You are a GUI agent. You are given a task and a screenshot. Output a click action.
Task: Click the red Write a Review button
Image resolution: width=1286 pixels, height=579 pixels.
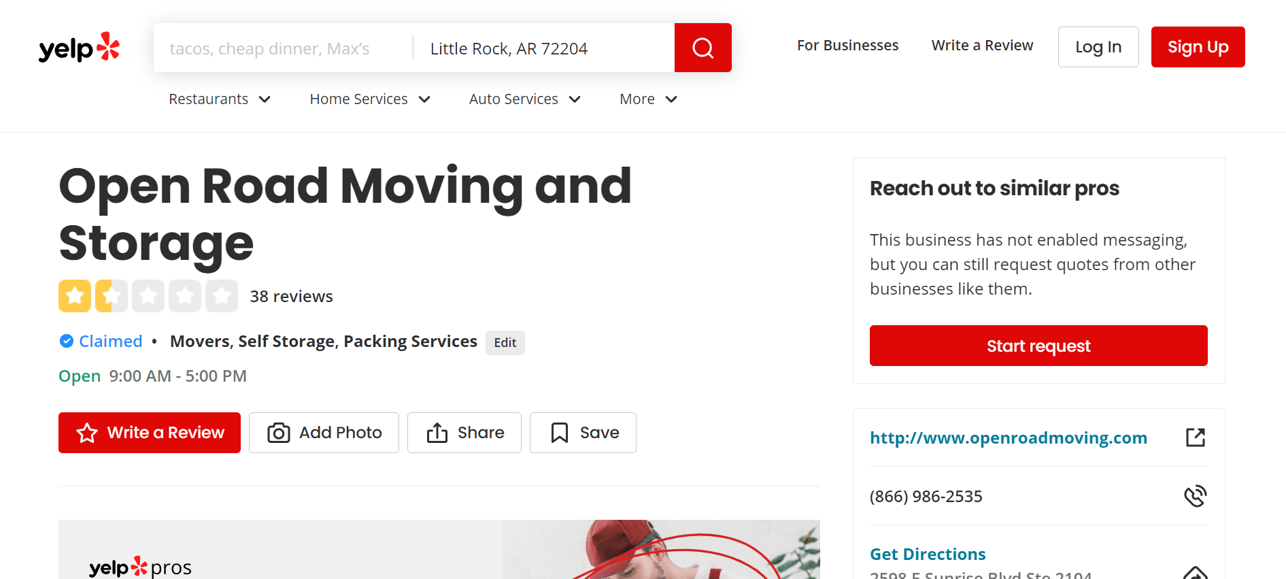coord(150,433)
